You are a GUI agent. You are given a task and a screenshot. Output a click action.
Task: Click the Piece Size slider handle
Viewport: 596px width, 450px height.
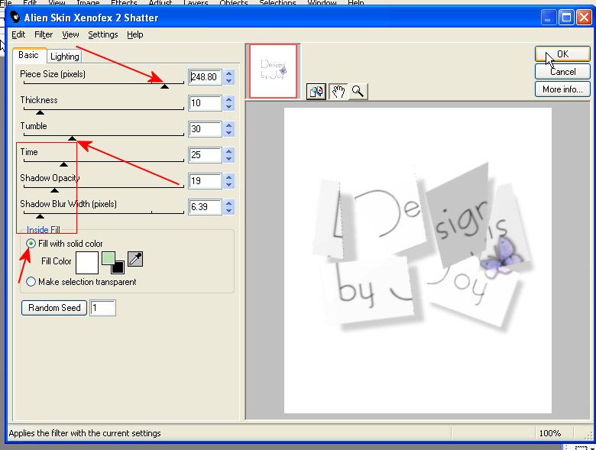(x=164, y=86)
